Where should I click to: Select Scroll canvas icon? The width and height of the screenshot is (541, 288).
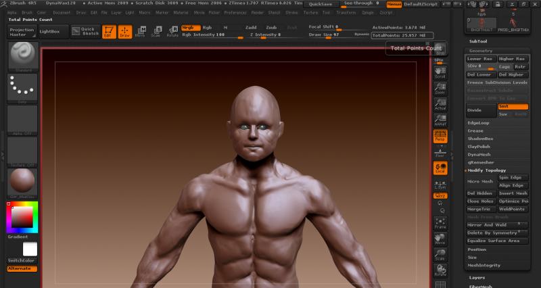(440, 72)
